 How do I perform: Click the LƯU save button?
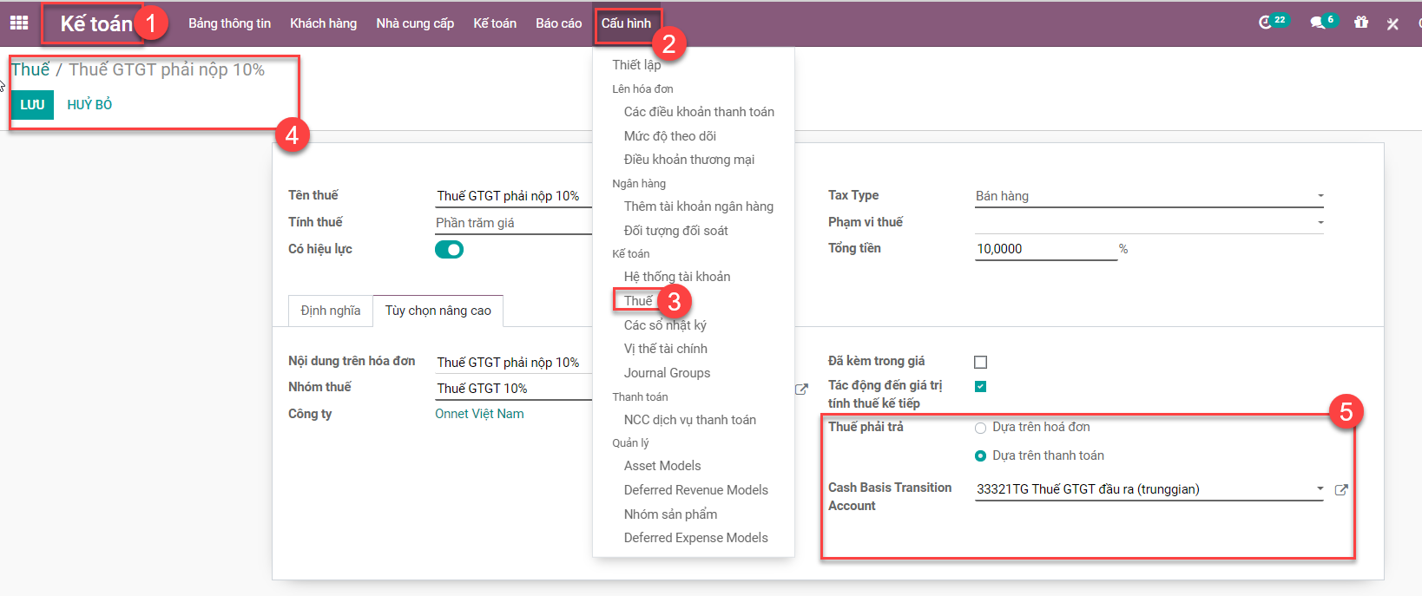click(32, 105)
